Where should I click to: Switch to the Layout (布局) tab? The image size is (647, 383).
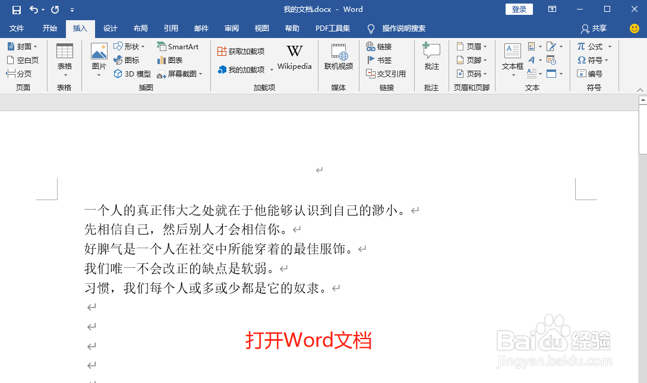[140, 29]
